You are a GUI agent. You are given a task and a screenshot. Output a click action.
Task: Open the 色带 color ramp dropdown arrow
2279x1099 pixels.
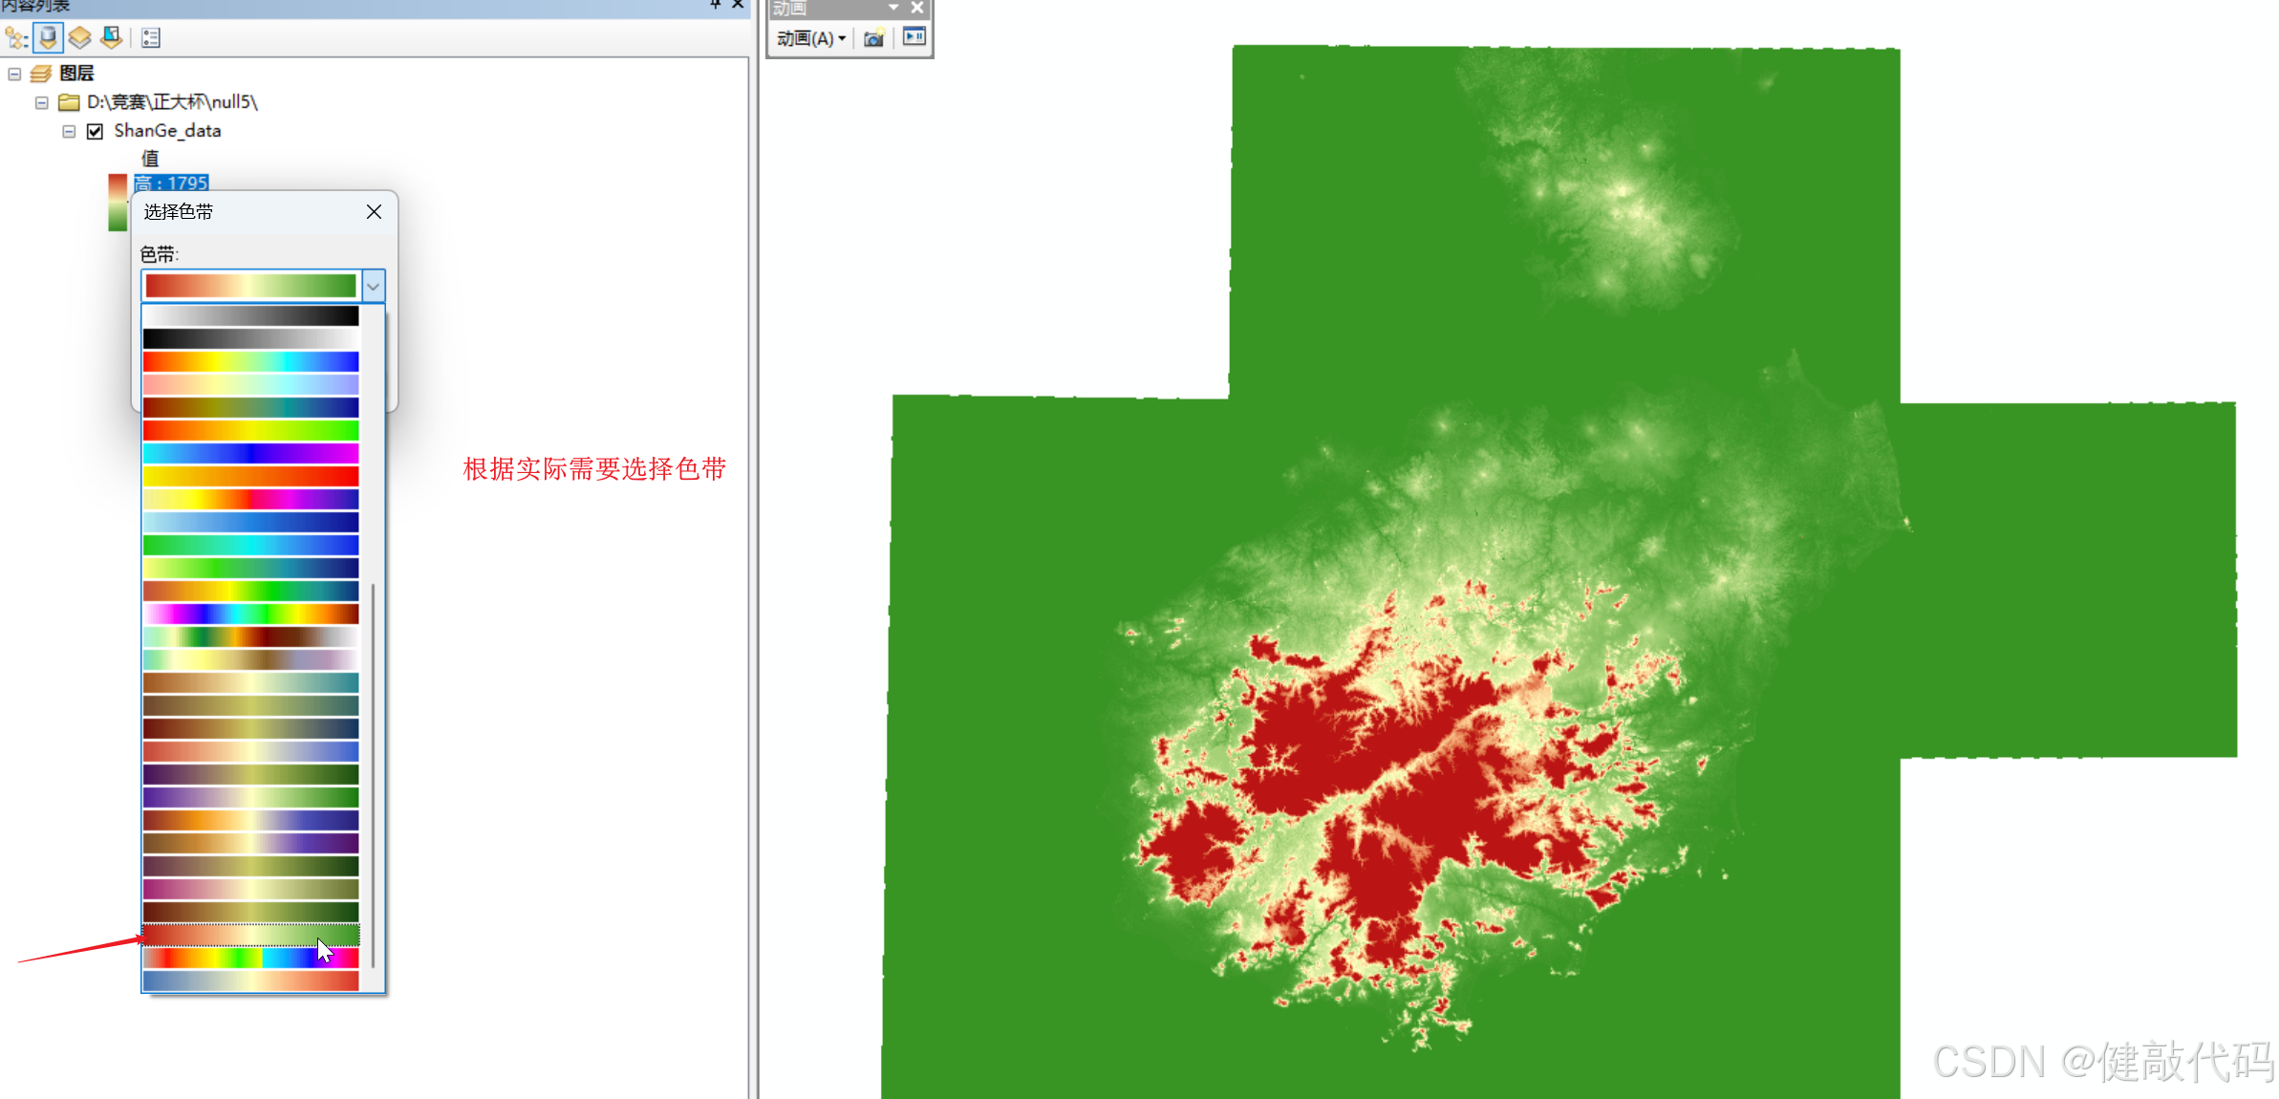374,286
